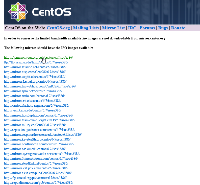This screenshot has height=185, width=200.
Task: Click the mirror.sesp.northwestern.edu mirror link
Action: pyautogui.click(x=43, y=134)
